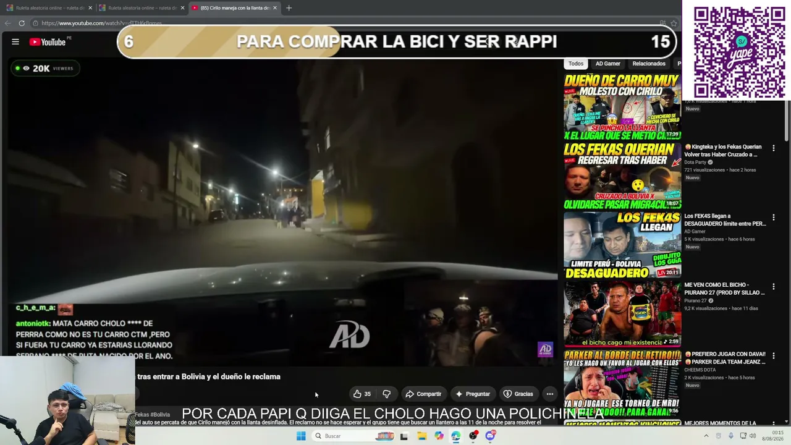Open options menu for 'EL BICHO' video
Viewport: 791px width, 445px height.
pos(773,287)
